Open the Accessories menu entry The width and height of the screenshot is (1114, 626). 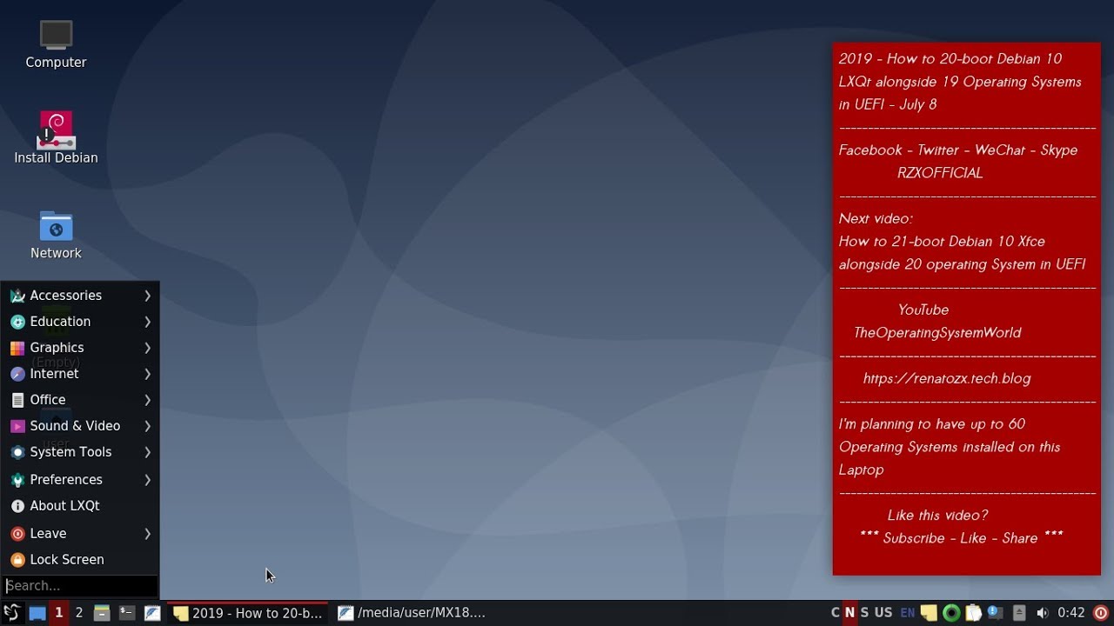coord(80,296)
